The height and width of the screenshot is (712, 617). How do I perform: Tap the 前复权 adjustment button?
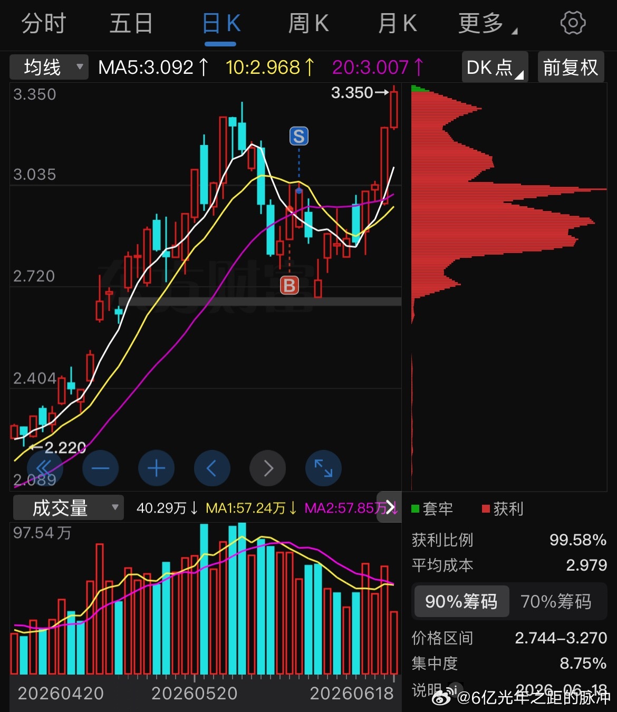571,67
